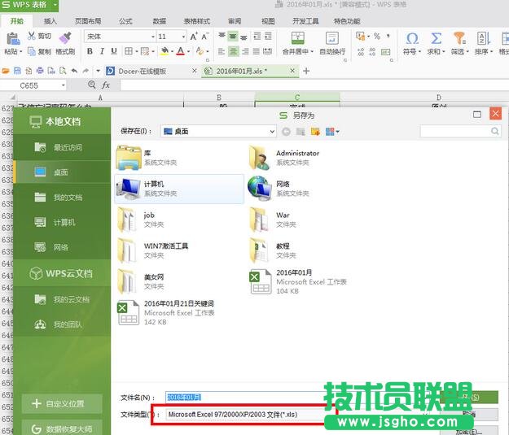Viewport: 509px width, 435px height.
Task: Click center align horizontally icon
Action: click(x=233, y=51)
